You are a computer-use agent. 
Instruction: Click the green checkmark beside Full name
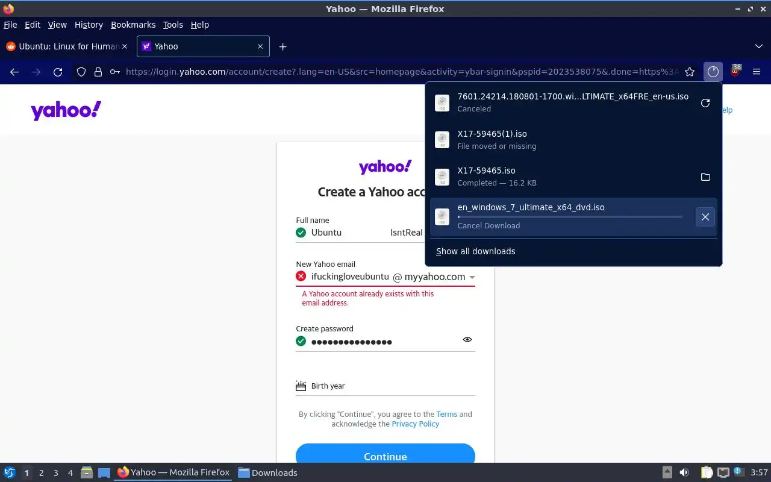pos(301,233)
